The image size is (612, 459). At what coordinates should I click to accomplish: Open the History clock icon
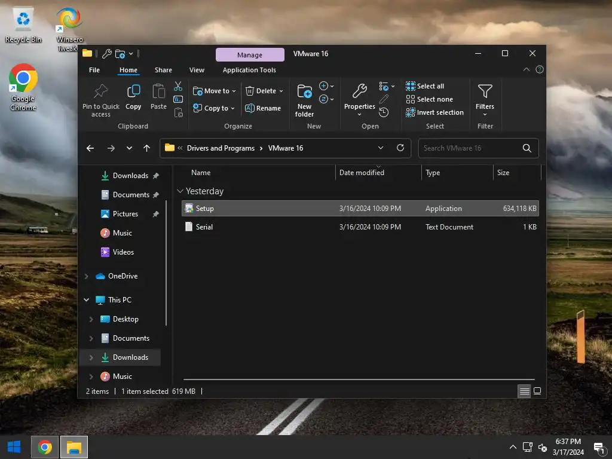384,112
